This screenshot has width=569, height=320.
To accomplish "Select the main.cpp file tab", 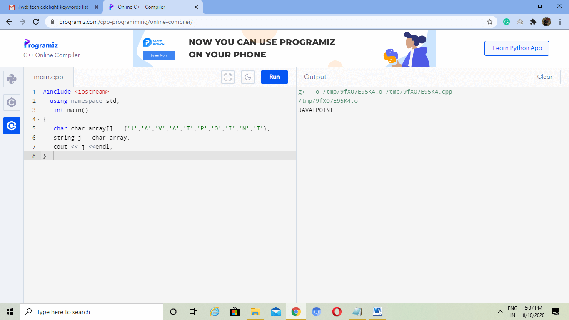I will [49, 77].
